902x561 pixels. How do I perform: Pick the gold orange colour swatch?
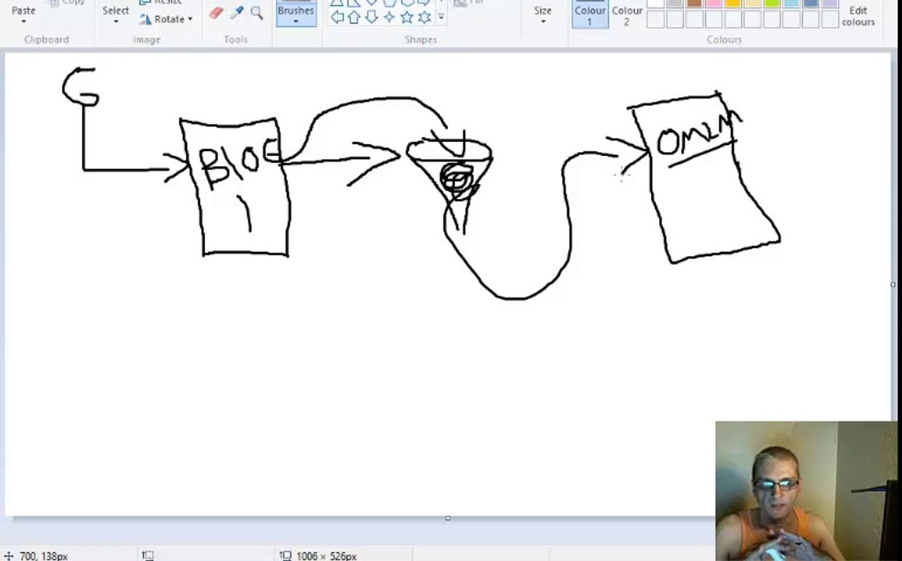click(x=734, y=3)
